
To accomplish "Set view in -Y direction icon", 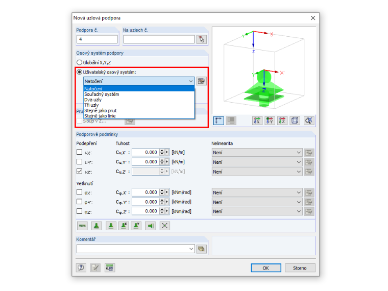I will coord(270,120).
